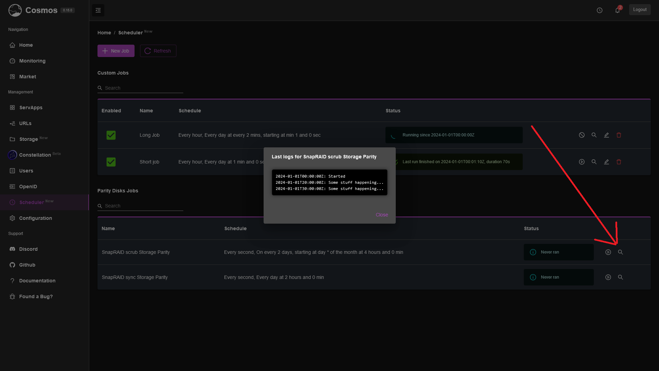Viewport: 659px width, 371px height.
Task: Click Long Job schedule description
Action: tap(250, 135)
